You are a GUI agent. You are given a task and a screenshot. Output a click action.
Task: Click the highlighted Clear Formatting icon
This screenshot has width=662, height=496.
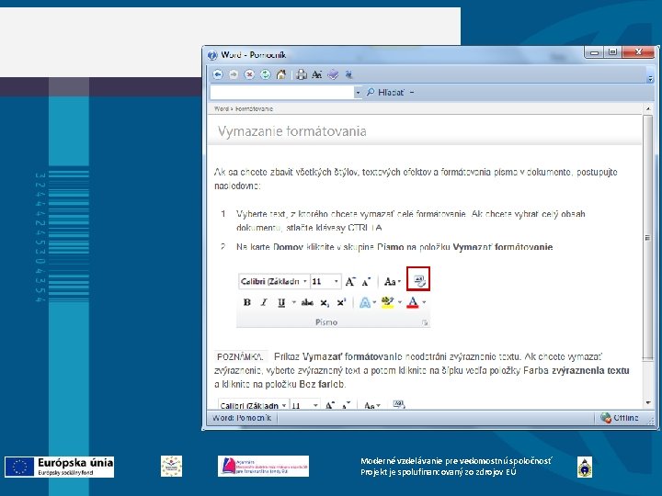point(418,279)
